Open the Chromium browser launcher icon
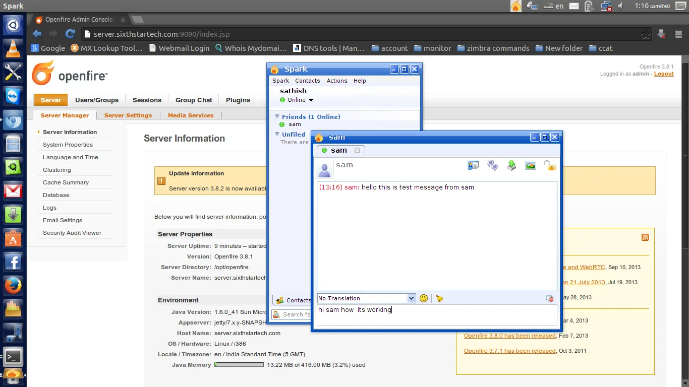 pos(13,120)
